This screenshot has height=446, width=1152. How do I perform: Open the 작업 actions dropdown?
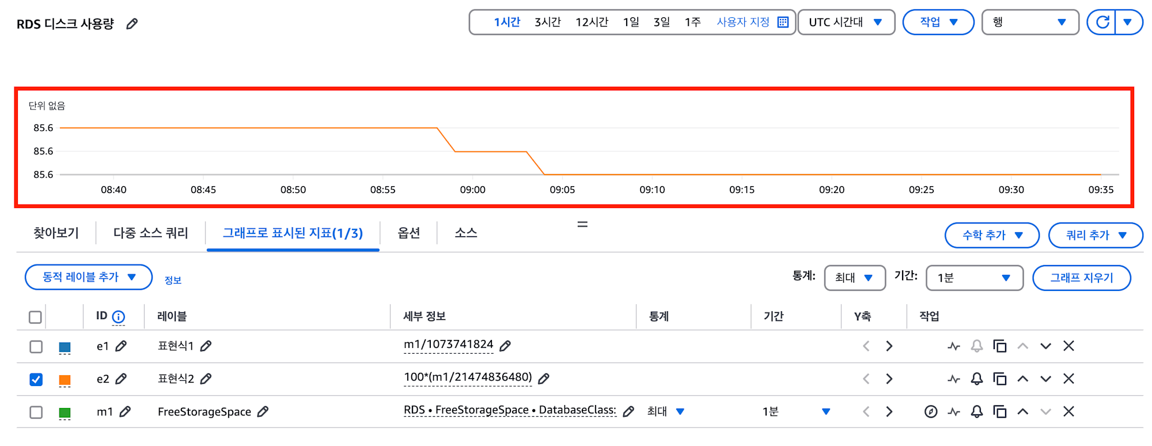point(938,22)
